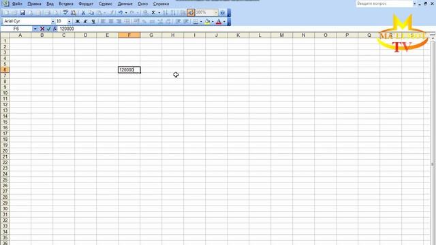Increase decimal places icon

(x=160, y=21)
